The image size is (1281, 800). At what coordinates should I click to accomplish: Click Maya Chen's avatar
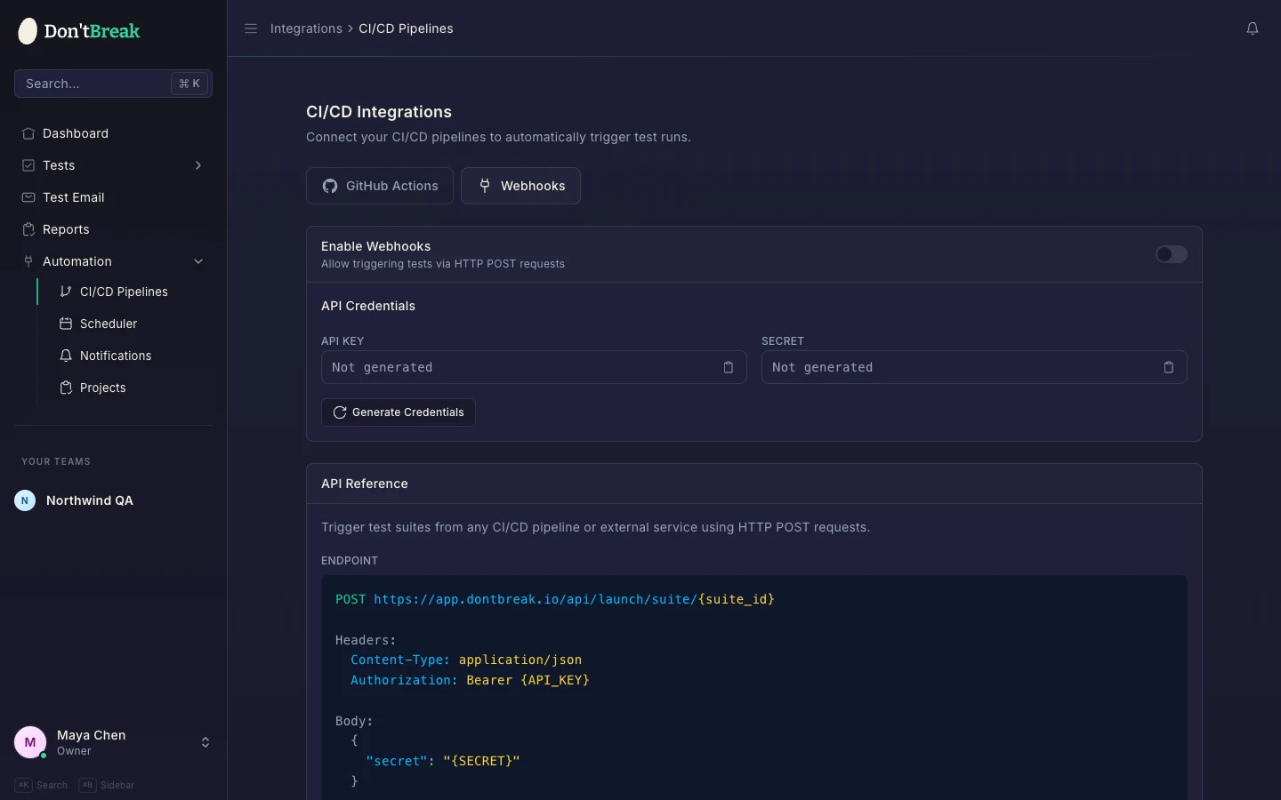30,742
